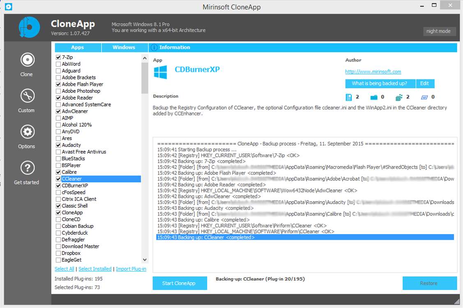Image resolution: width=463 pixels, height=308 pixels.
Task: Open the Custom wrench icon
Action: point(27,96)
